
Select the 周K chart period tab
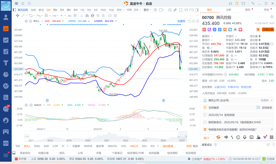(55, 10)
